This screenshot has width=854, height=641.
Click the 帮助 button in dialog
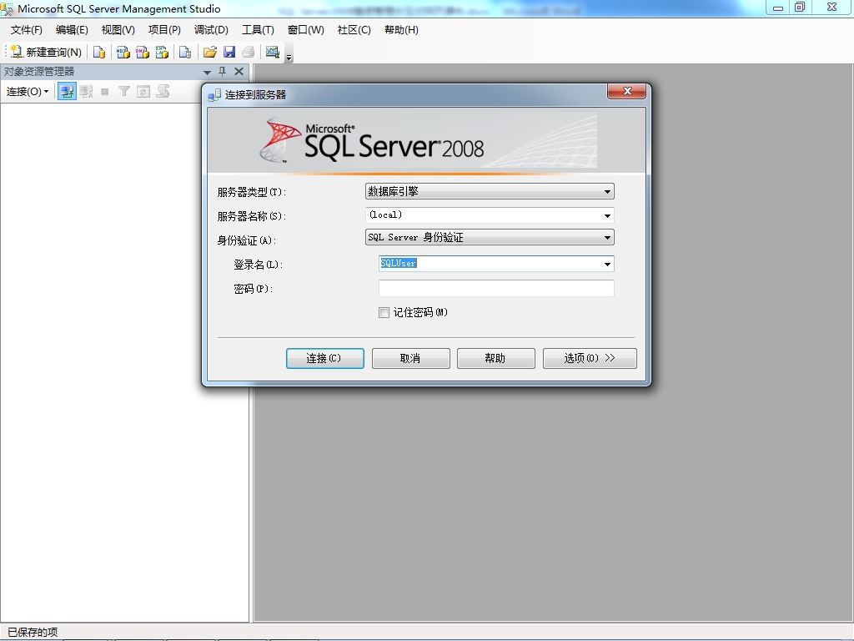pos(495,359)
